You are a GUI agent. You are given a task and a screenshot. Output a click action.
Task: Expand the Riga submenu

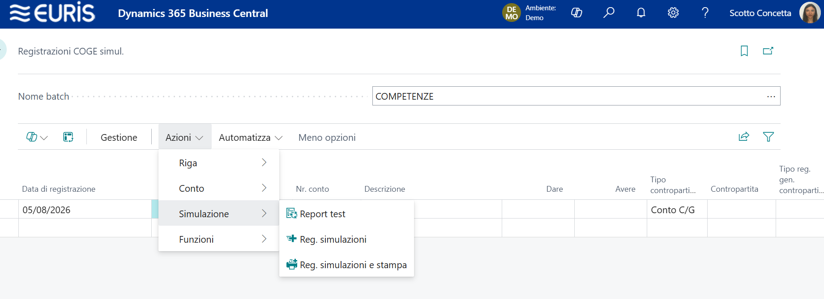(x=219, y=163)
